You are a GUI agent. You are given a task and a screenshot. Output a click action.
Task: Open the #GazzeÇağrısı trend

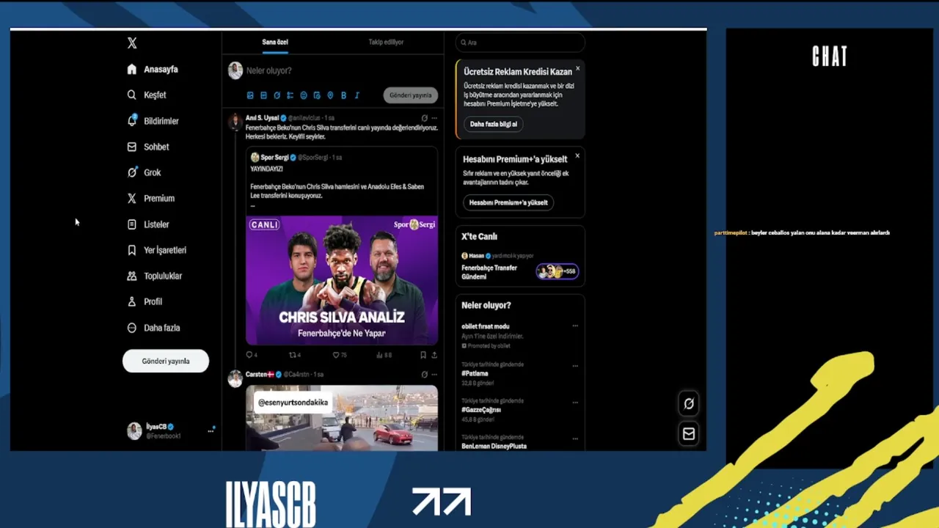481,410
